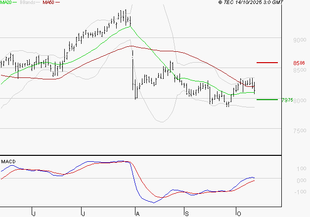This screenshot has height=217, width=310.
Task: Select the 7500 price axis label
Action: [x=300, y=131]
